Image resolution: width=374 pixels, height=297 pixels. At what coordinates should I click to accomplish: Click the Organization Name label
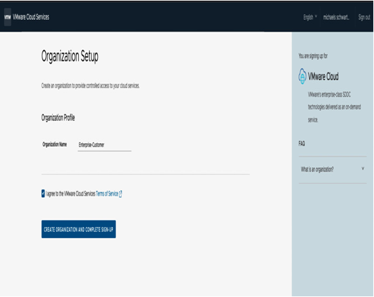pyautogui.click(x=54, y=144)
